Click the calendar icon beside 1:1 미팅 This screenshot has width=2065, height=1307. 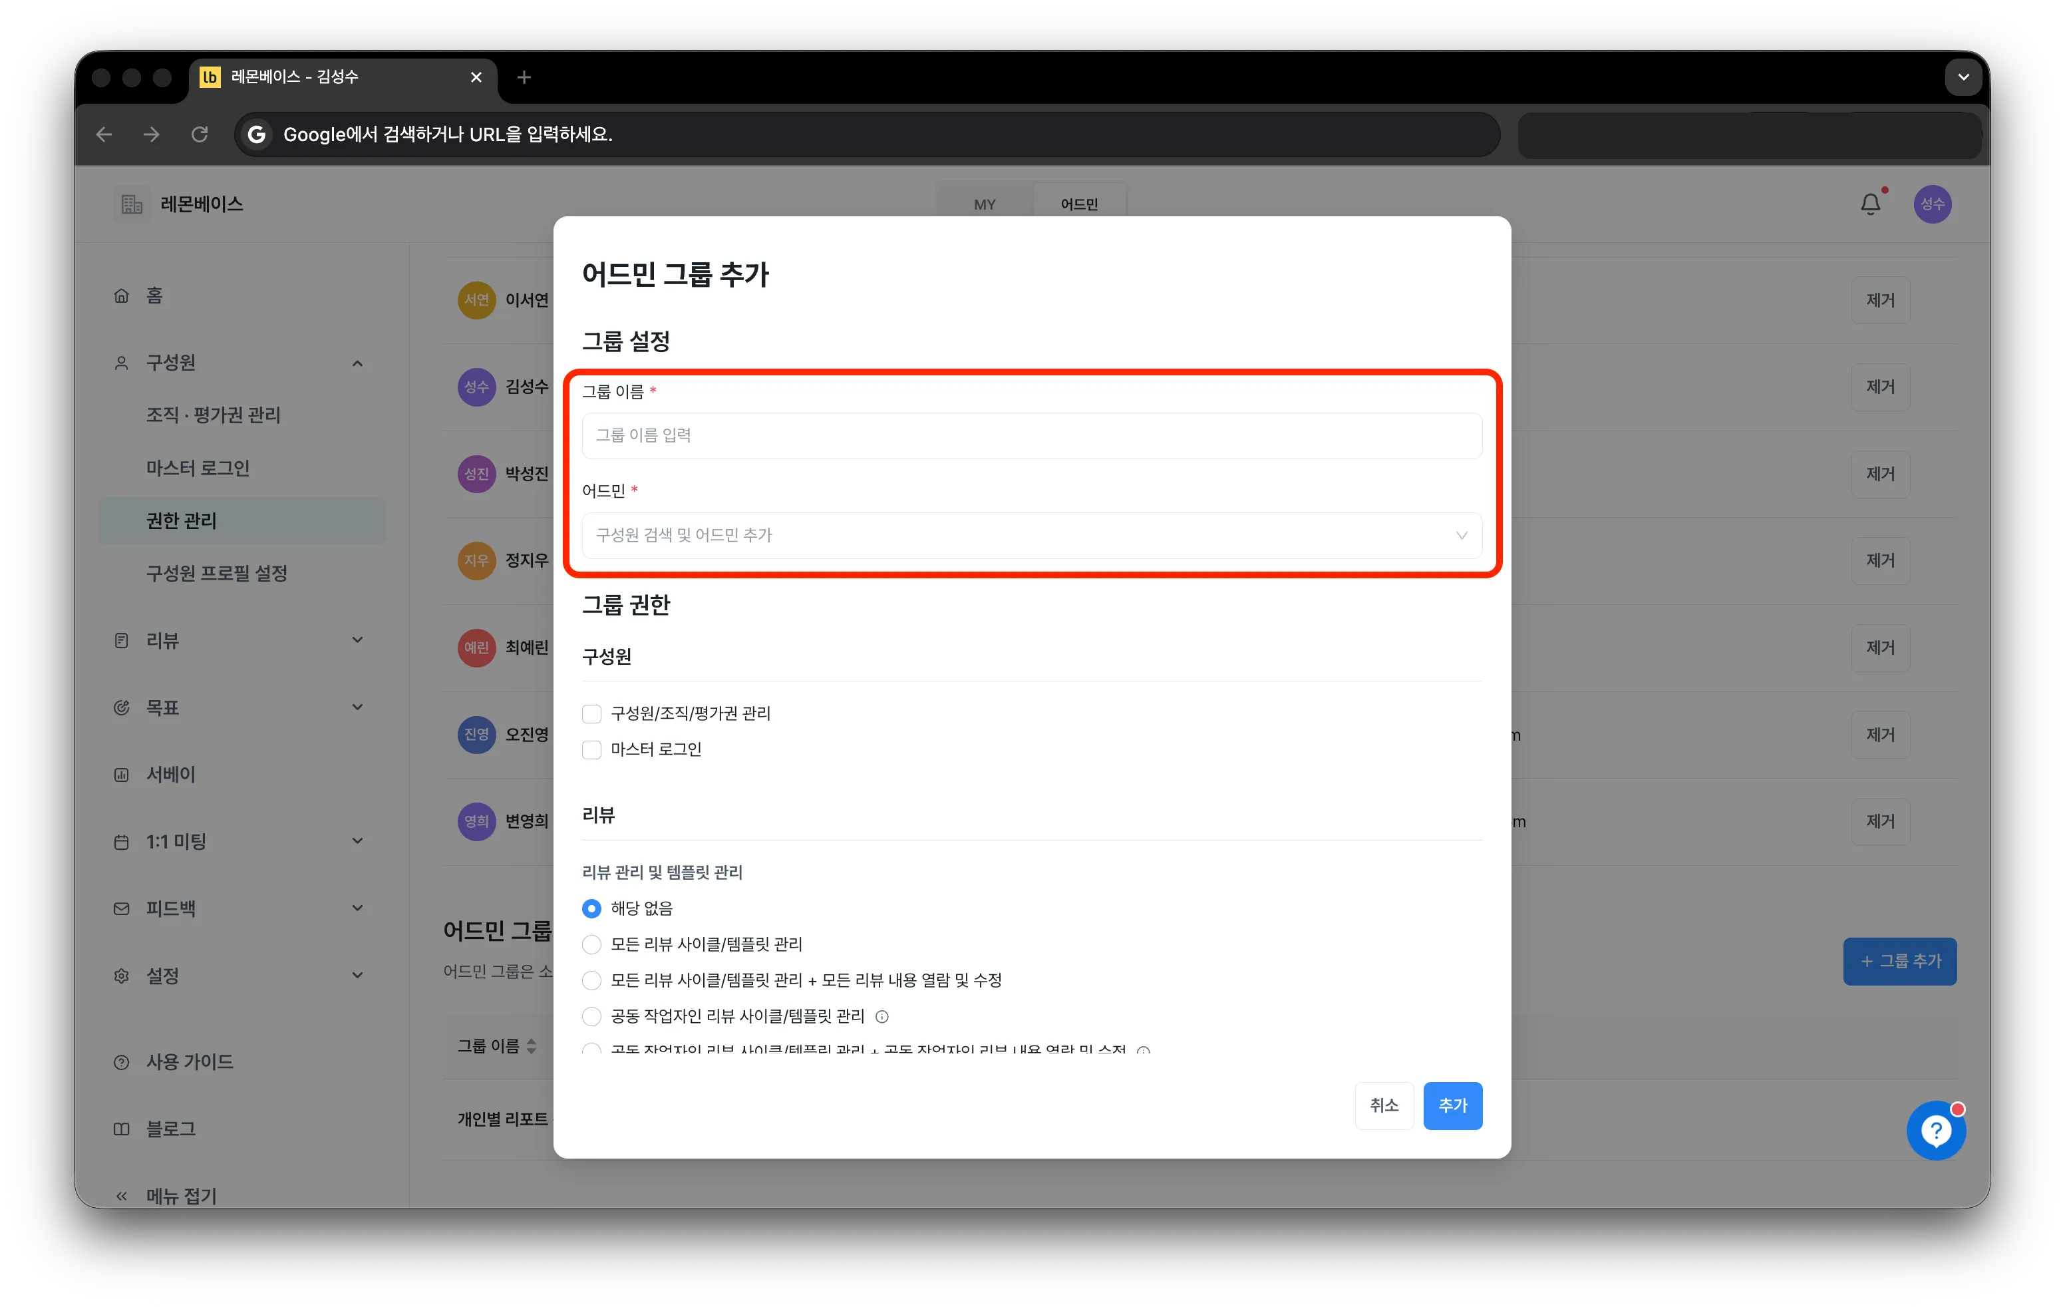[x=122, y=841]
